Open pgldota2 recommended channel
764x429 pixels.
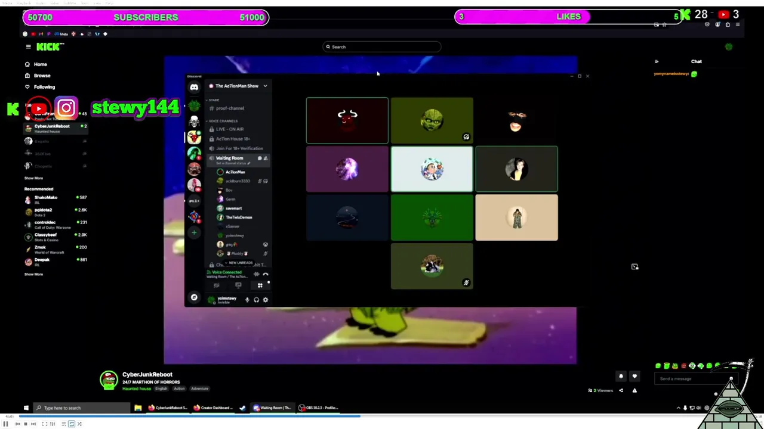56,212
